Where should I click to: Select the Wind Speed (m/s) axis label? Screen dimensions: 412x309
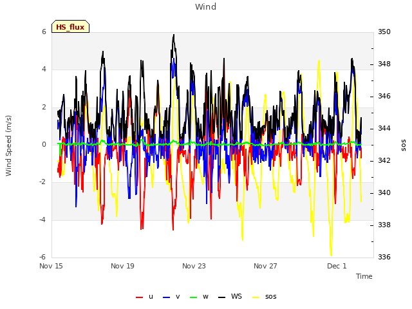[x=8, y=145]
